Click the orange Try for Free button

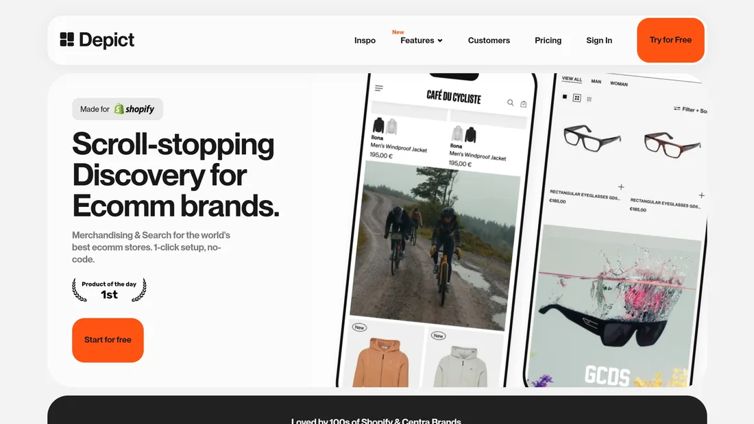[671, 40]
